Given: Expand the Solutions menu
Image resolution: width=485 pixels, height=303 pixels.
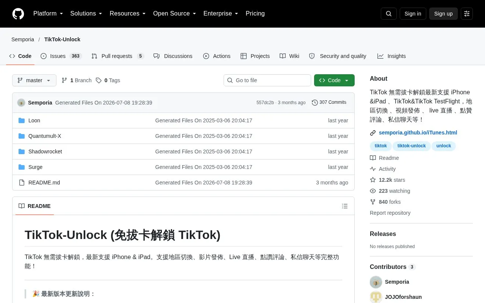Looking at the screenshot, I should click(x=86, y=14).
